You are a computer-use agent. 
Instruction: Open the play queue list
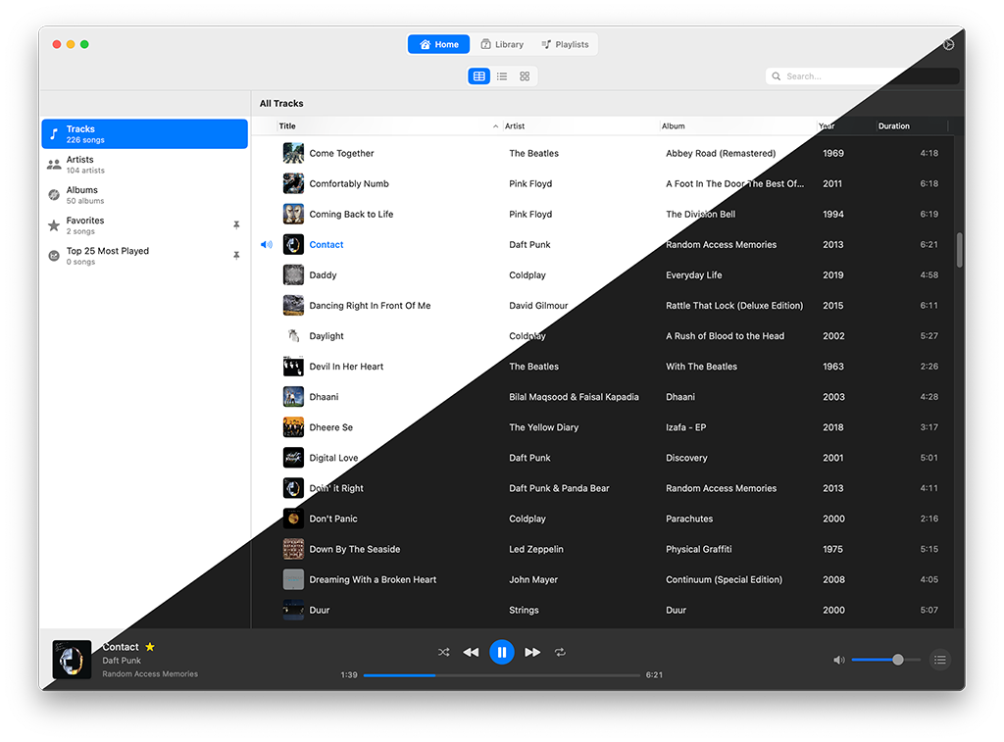tap(940, 660)
